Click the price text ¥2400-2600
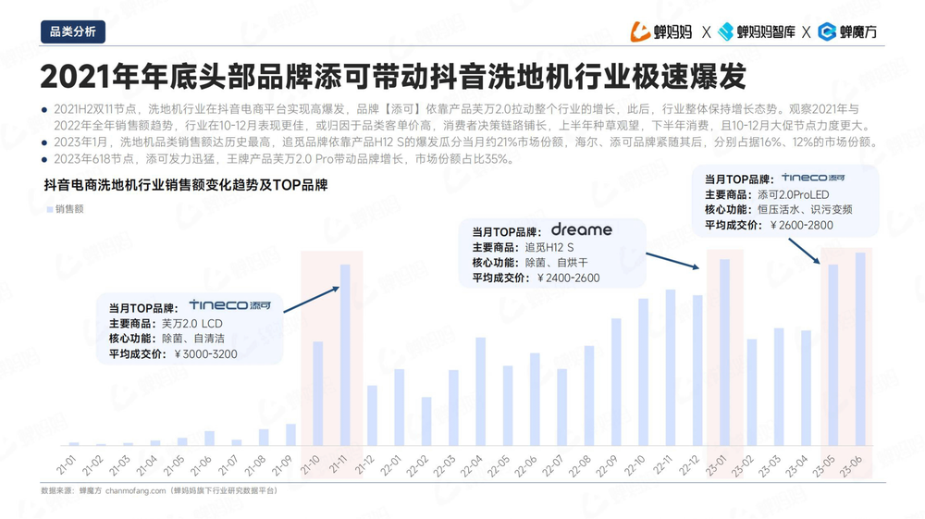Screen dimensions: 925x519 pos(568,278)
